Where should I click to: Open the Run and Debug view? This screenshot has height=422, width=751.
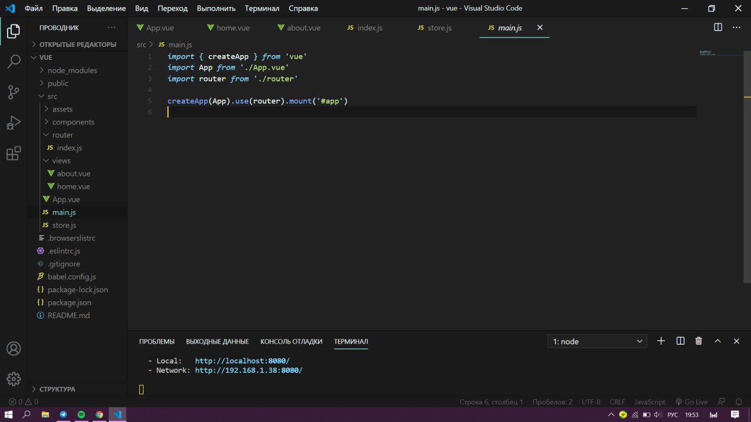pyautogui.click(x=13, y=123)
